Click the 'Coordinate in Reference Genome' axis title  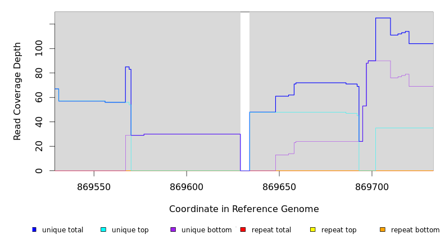(x=244, y=209)
